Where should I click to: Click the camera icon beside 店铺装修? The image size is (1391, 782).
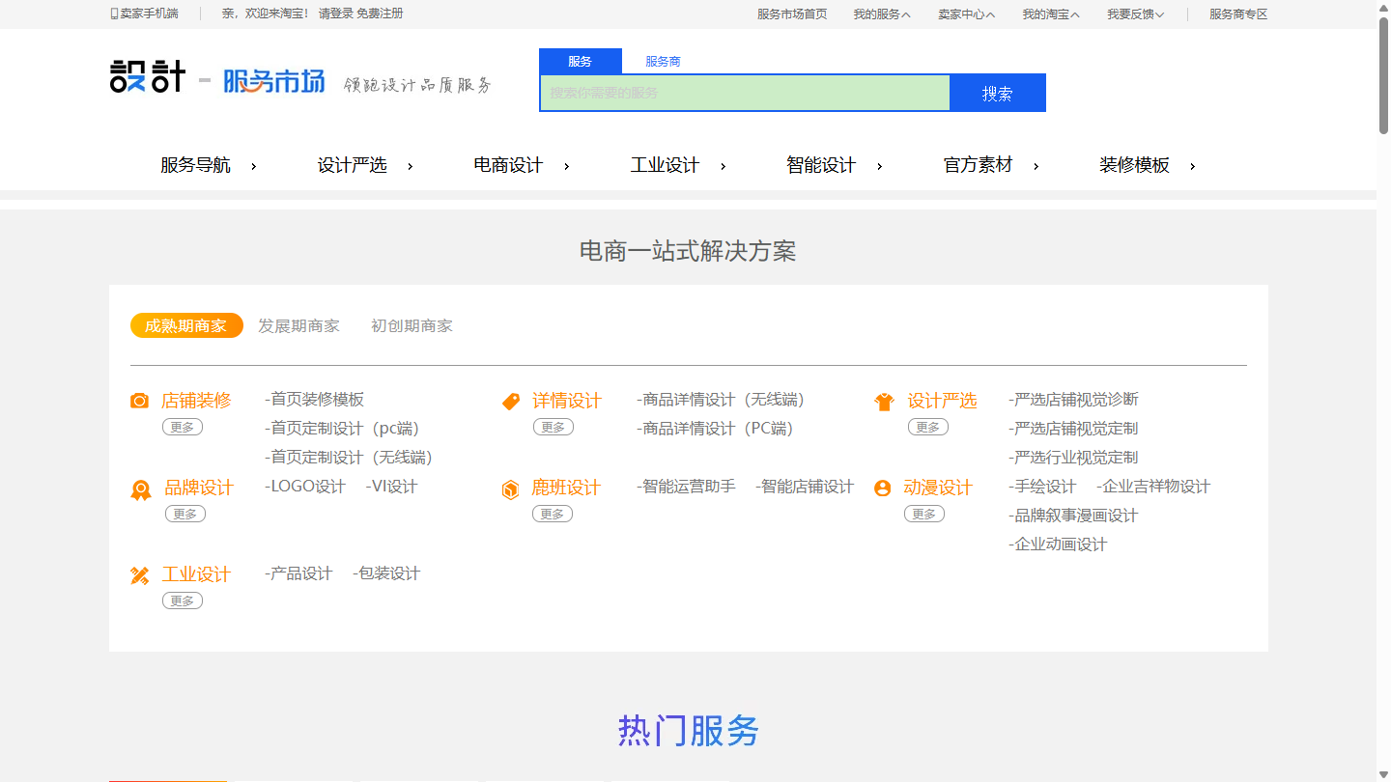(139, 402)
